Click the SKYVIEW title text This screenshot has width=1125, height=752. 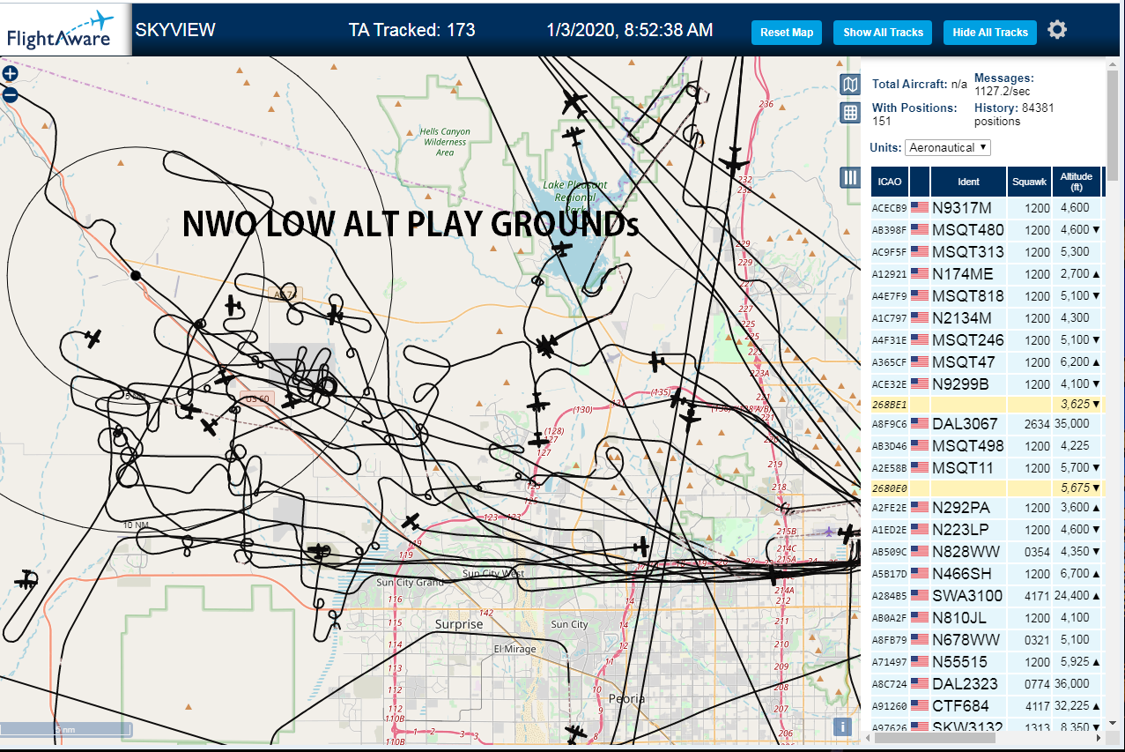tap(174, 30)
